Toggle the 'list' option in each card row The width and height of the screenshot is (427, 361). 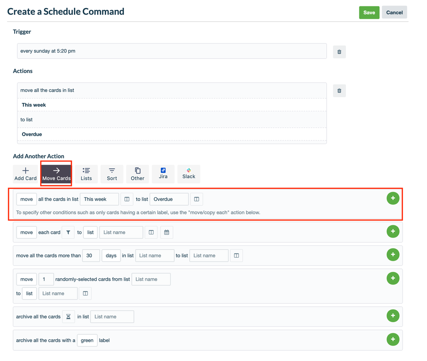(x=91, y=233)
